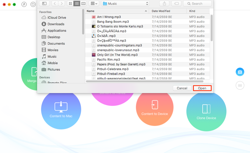Go forward with the right chevron button
This screenshot has height=153, width=250.
[62, 3]
